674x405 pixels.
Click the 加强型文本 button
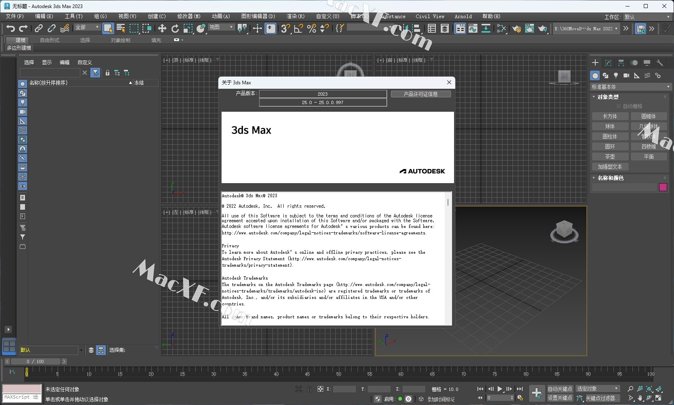click(x=610, y=167)
